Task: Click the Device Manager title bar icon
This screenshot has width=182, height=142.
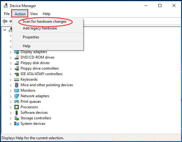Action: pyautogui.click(x=6, y=6)
